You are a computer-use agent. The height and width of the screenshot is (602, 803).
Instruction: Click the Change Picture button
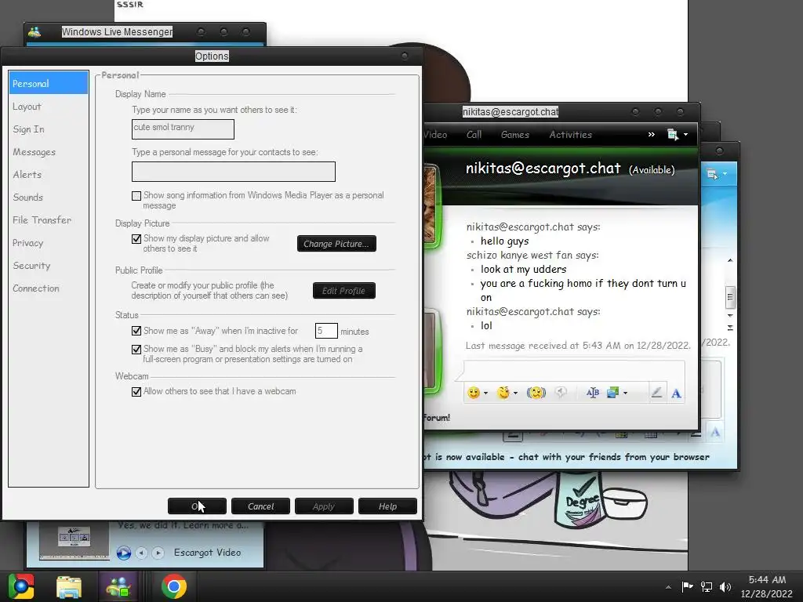(x=336, y=244)
